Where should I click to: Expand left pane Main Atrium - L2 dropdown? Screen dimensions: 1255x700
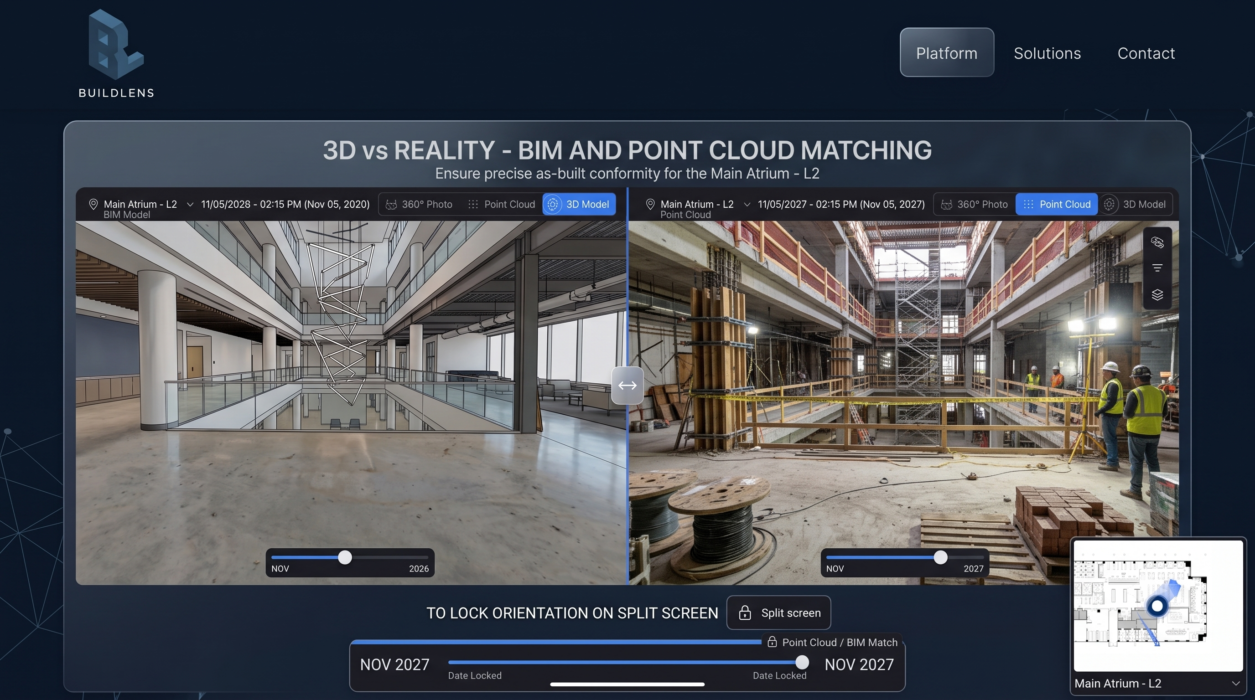(190, 205)
